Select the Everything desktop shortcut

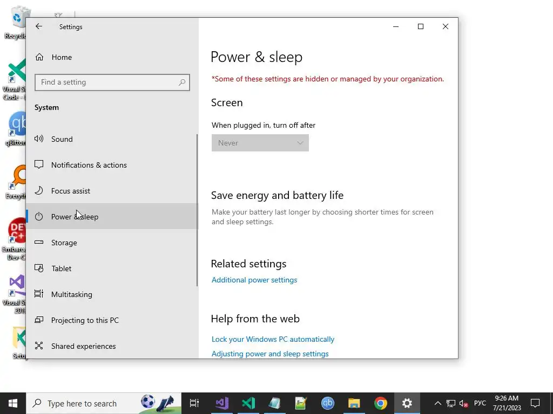pyautogui.click(x=15, y=182)
